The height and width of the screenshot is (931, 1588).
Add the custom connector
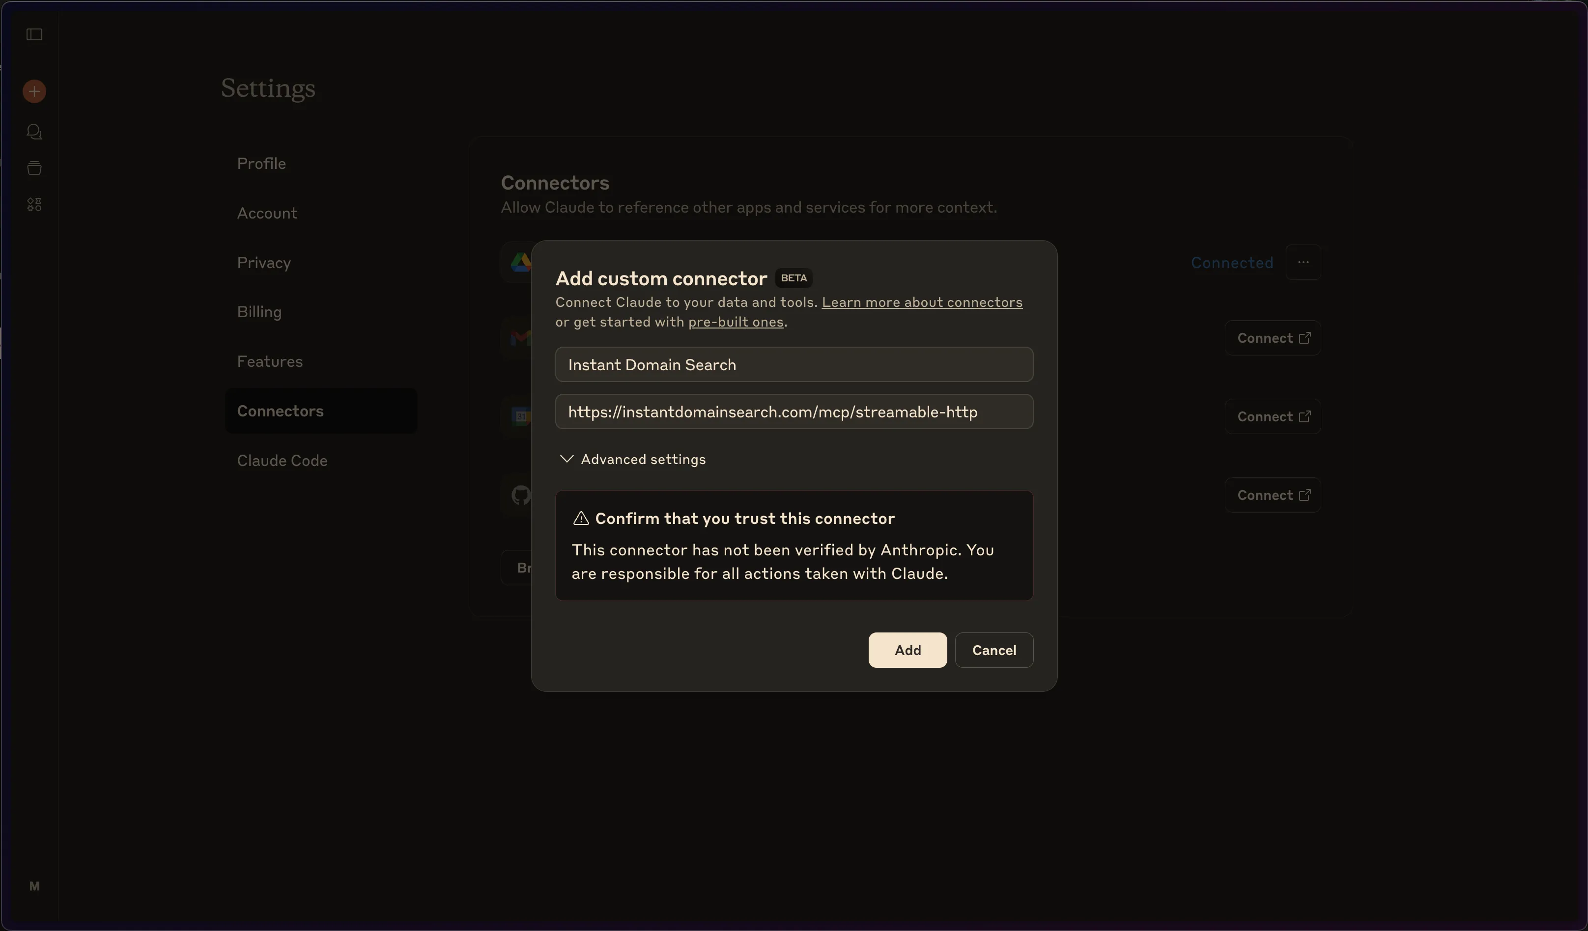(x=907, y=650)
